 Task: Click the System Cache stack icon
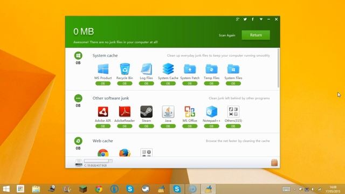(x=168, y=68)
